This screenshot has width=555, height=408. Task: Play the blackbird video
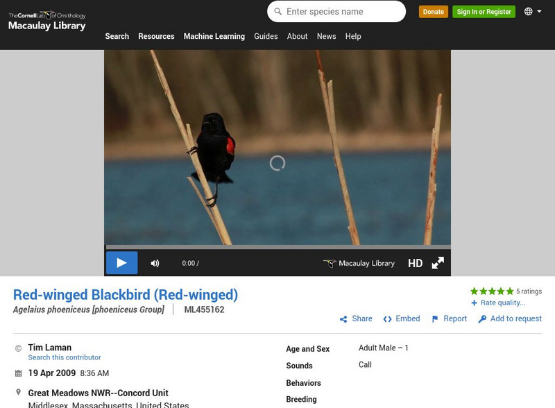[122, 263]
